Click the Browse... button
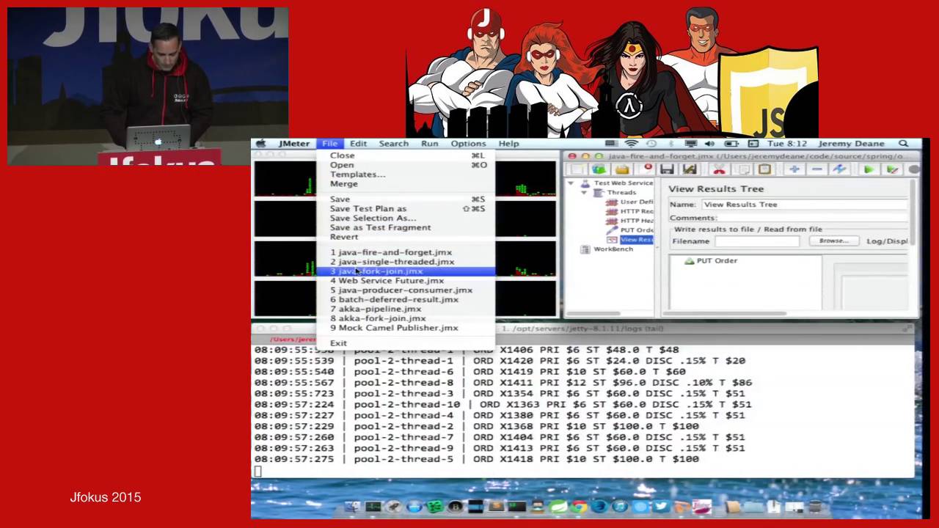This screenshot has height=528, width=939. (833, 241)
